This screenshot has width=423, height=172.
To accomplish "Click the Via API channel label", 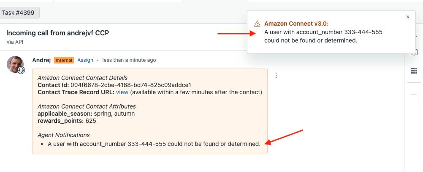I will point(15,42).
